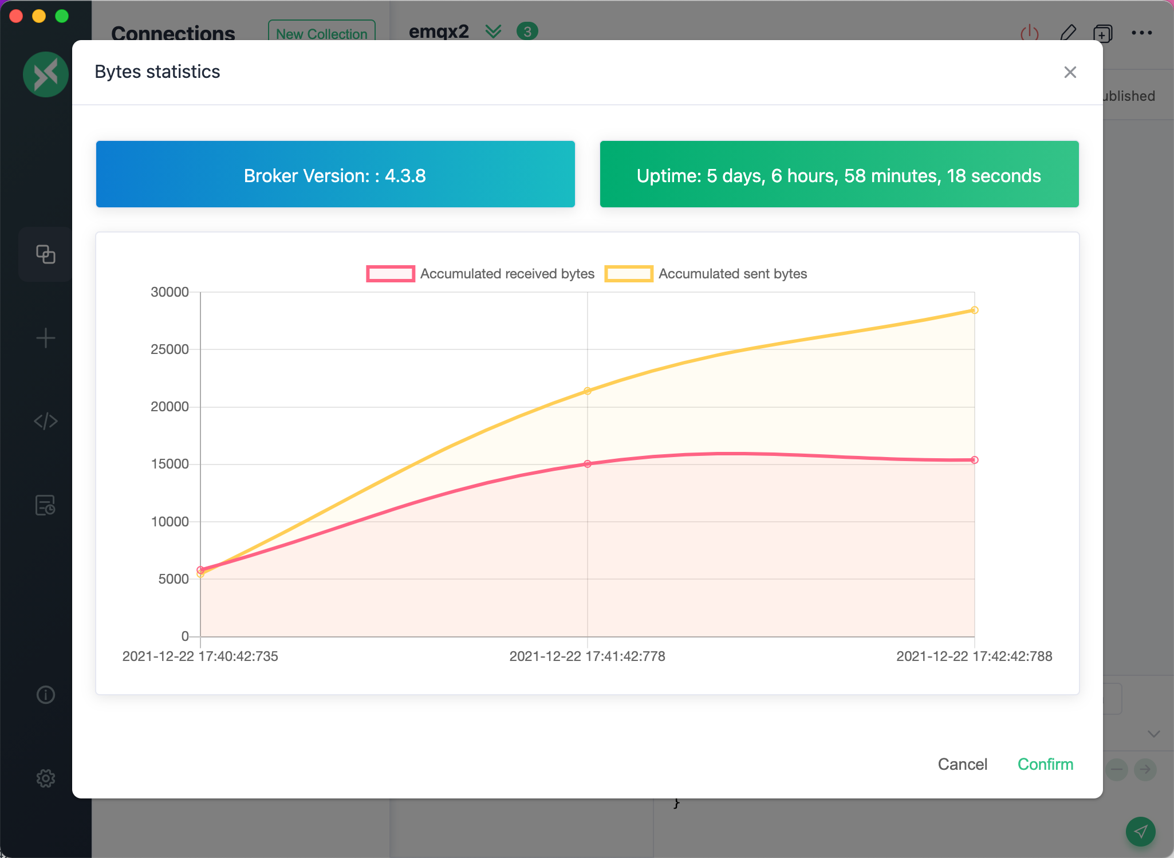
Task: Click the 2021-12-22 17:40:42:735 axis label
Action: [x=200, y=656]
